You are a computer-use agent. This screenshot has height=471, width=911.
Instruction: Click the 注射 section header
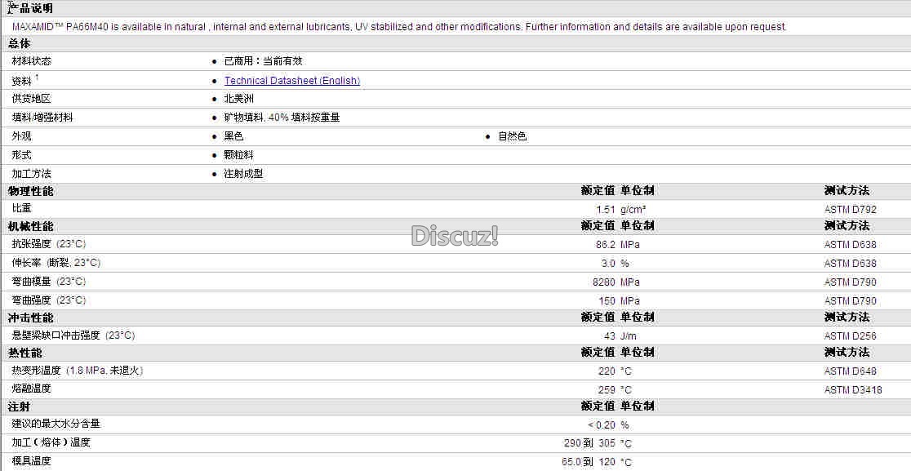pos(19,407)
